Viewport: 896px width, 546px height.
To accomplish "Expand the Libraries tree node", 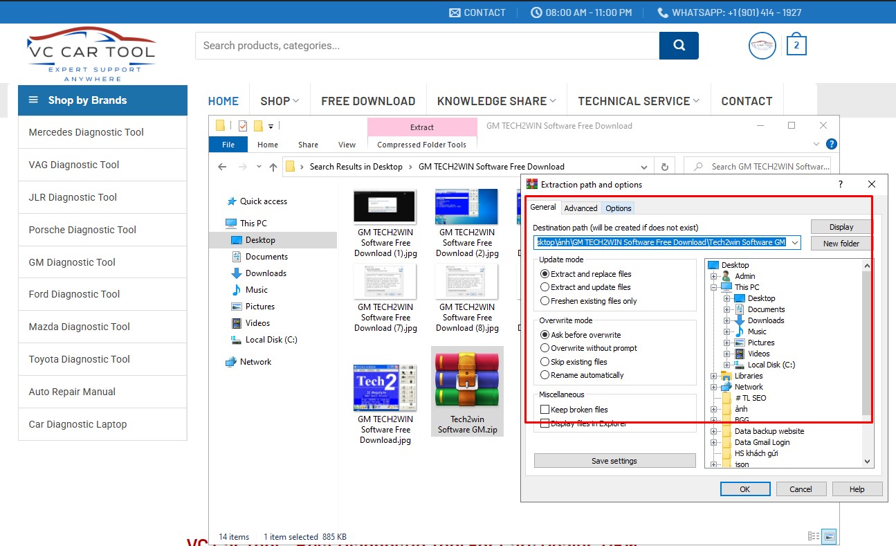I will (x=714, y=376).
